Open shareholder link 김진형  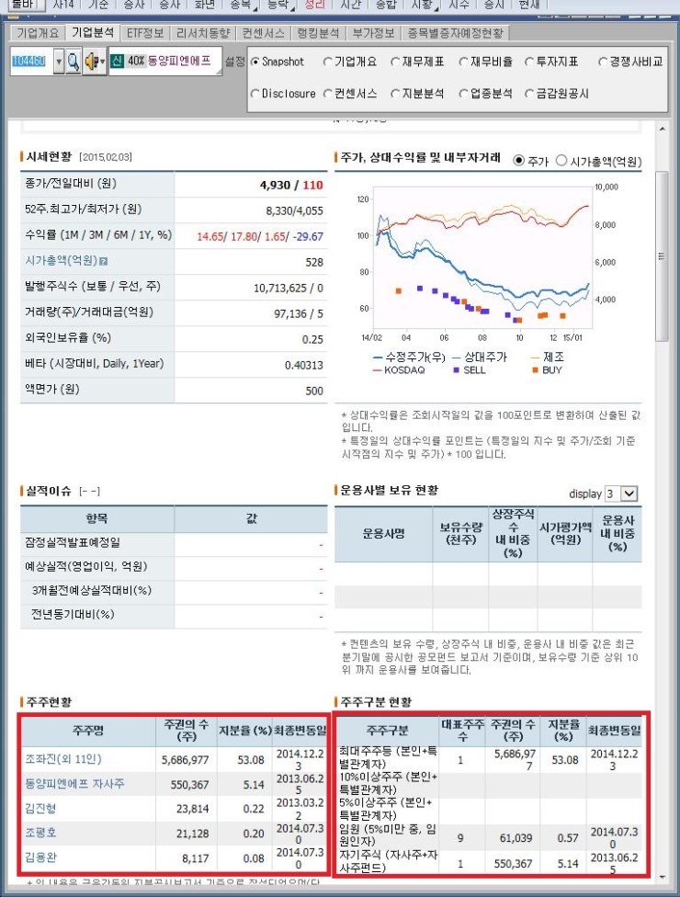tap(40, 809)
